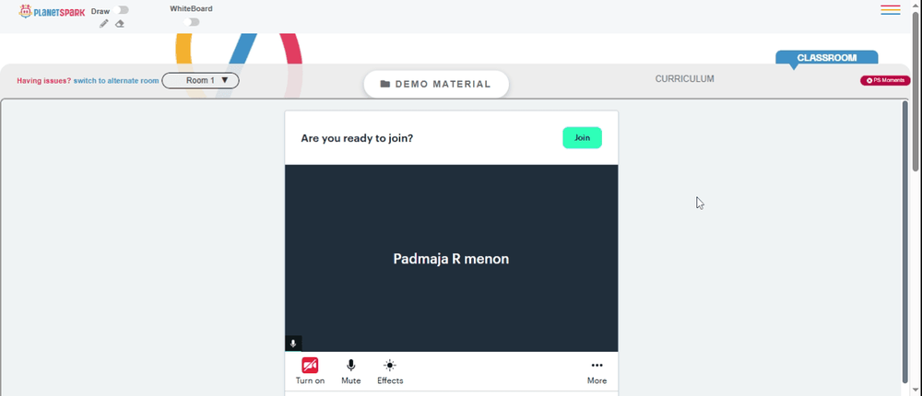Click switch to alternate room link
This screenshot has height=396, width=922.
pos(116,81)
